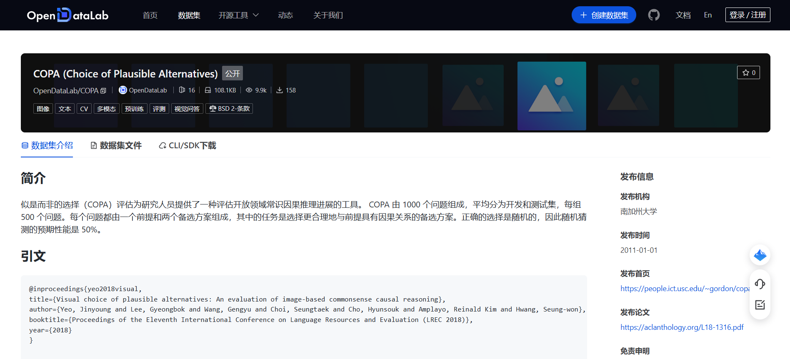Open the feedback form icon
Screen dimensions: 790x359
coord(760,305)
